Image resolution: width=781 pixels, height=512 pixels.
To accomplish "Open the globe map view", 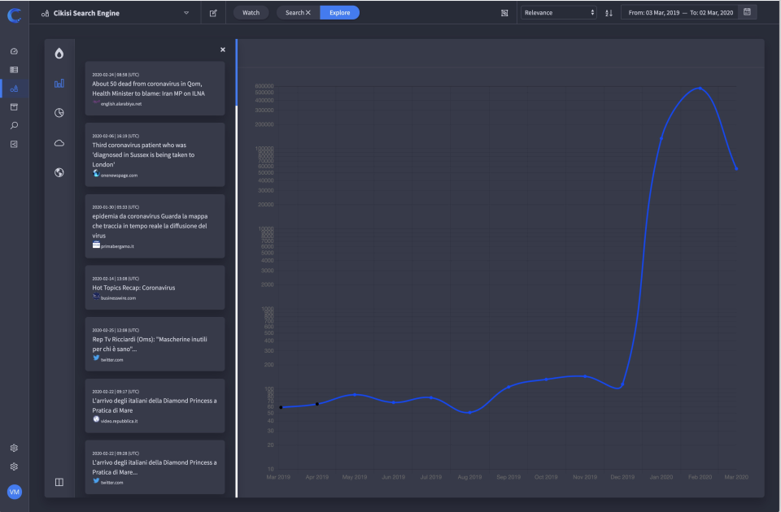I will point(59,172).
